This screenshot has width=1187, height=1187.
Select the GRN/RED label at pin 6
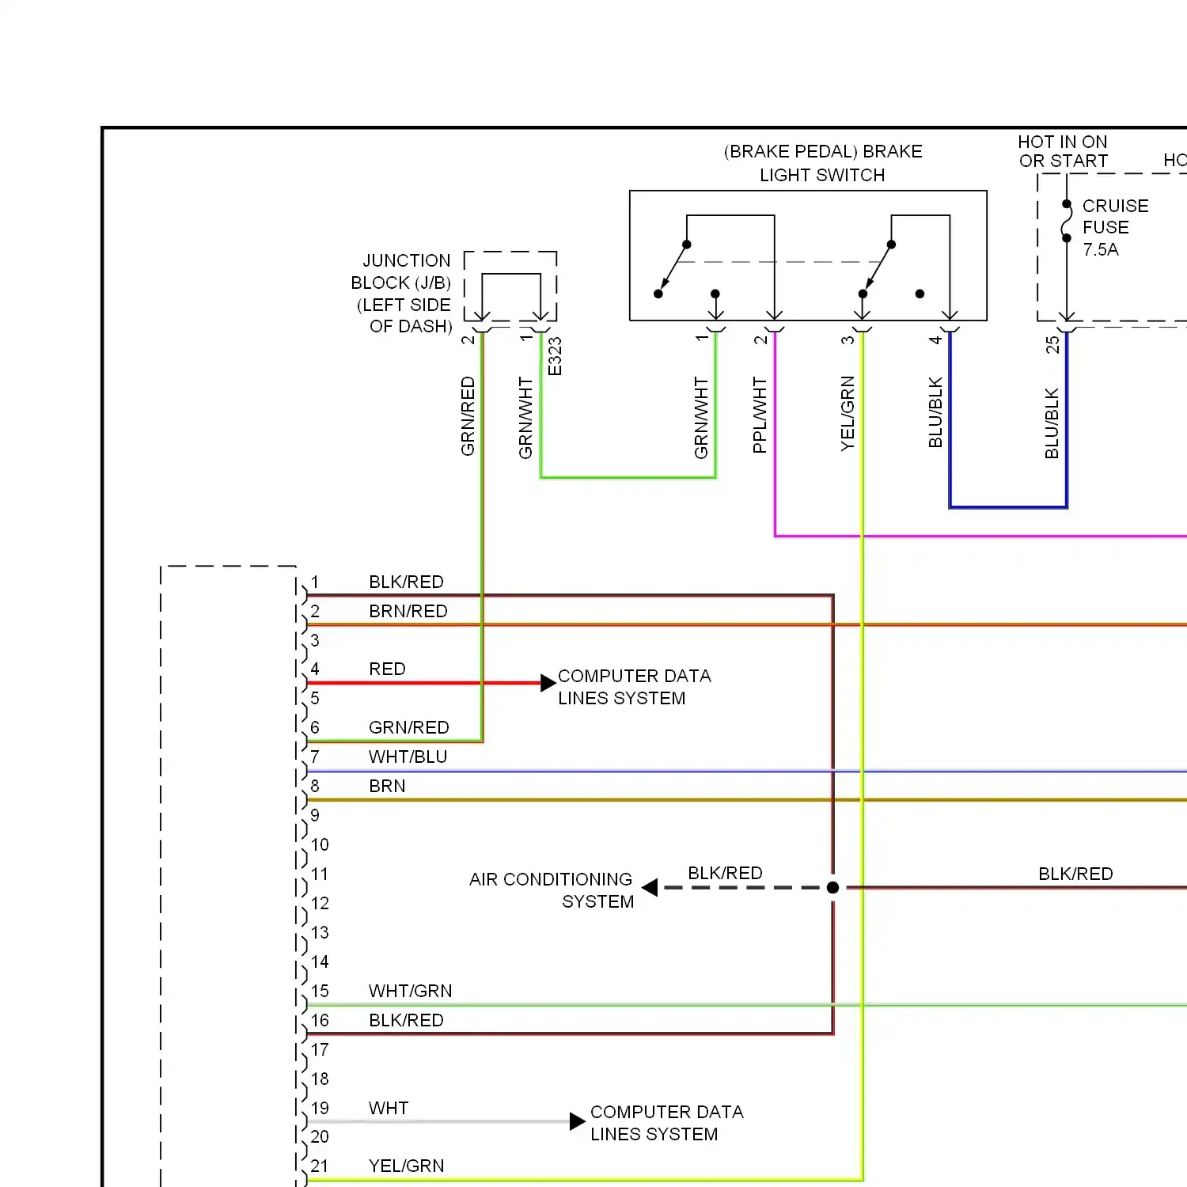coord(409,727)
